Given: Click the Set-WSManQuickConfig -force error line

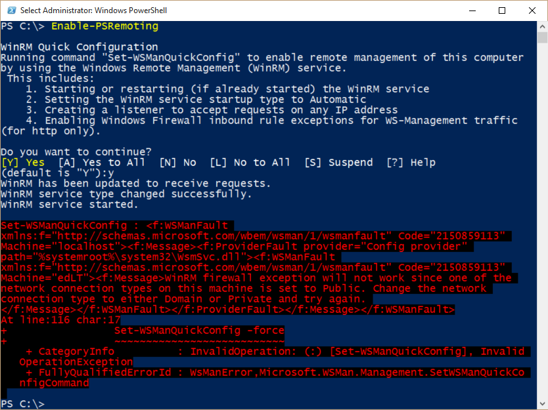Looking at the screenshot, I should (199, 331).
